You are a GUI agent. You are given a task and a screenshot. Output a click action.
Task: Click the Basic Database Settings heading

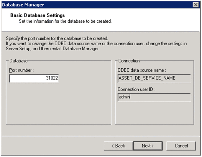[37, 15]
